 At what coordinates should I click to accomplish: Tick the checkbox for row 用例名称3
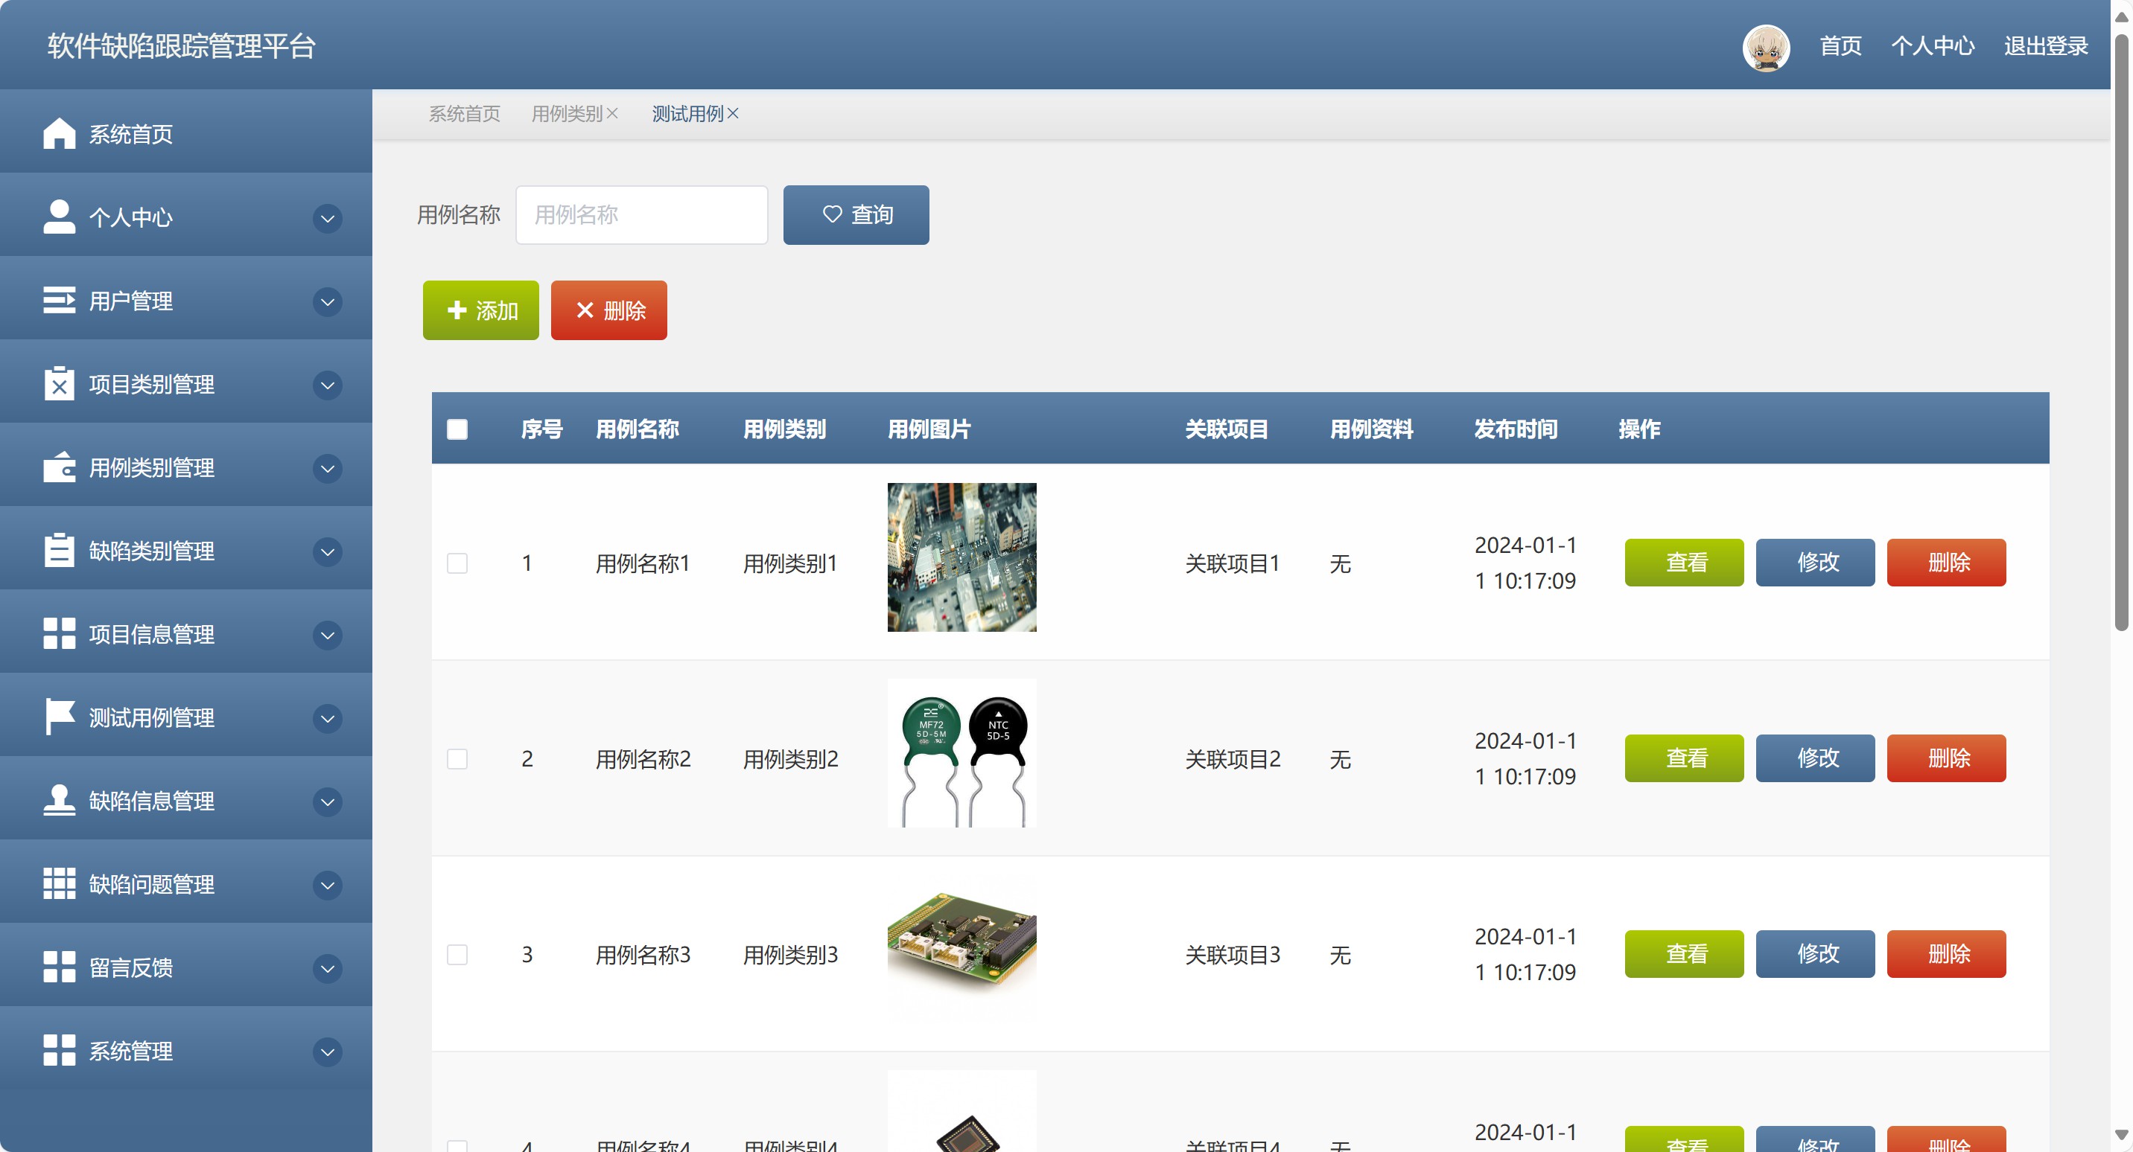click(x=457, y=955)
